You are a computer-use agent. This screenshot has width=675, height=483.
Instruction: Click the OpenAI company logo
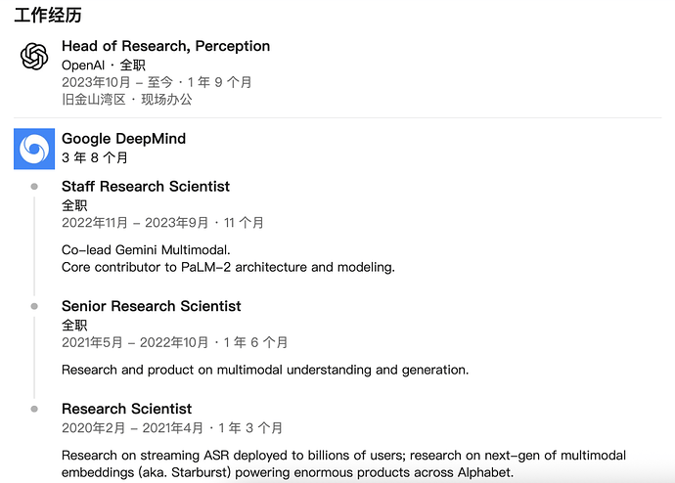point(34,57)
